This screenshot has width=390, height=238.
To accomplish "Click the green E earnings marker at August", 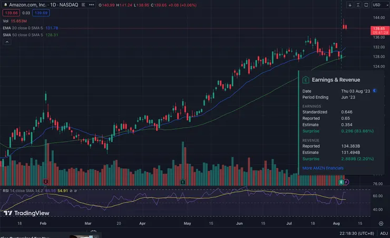I will coord(341,182).
